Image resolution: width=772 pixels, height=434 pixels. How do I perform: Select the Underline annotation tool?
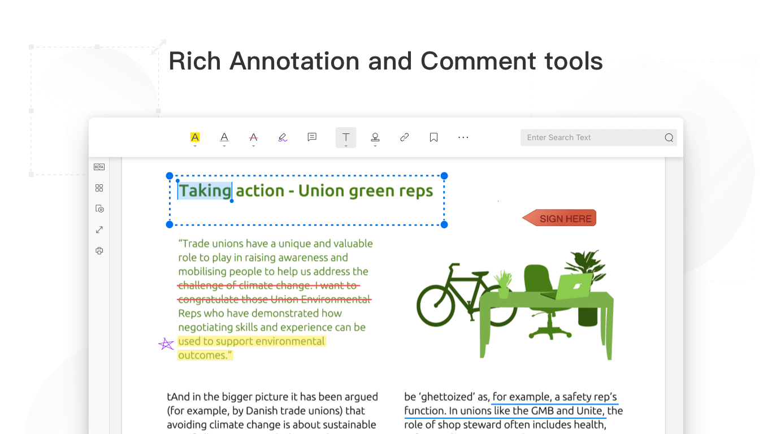click(x=224, y=137)
